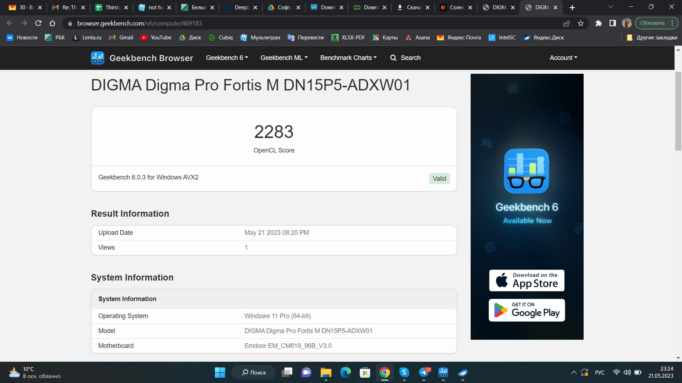This screenshot has width=682, height=383.
Task: Click the 2283 OpenCL score number
Action: [274, 132]
